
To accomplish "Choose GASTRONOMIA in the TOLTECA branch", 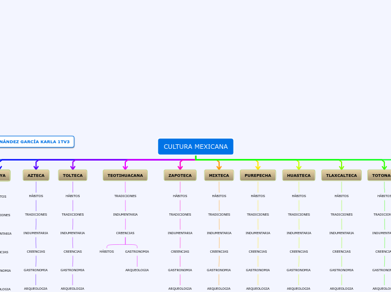I will coord(72,270).
